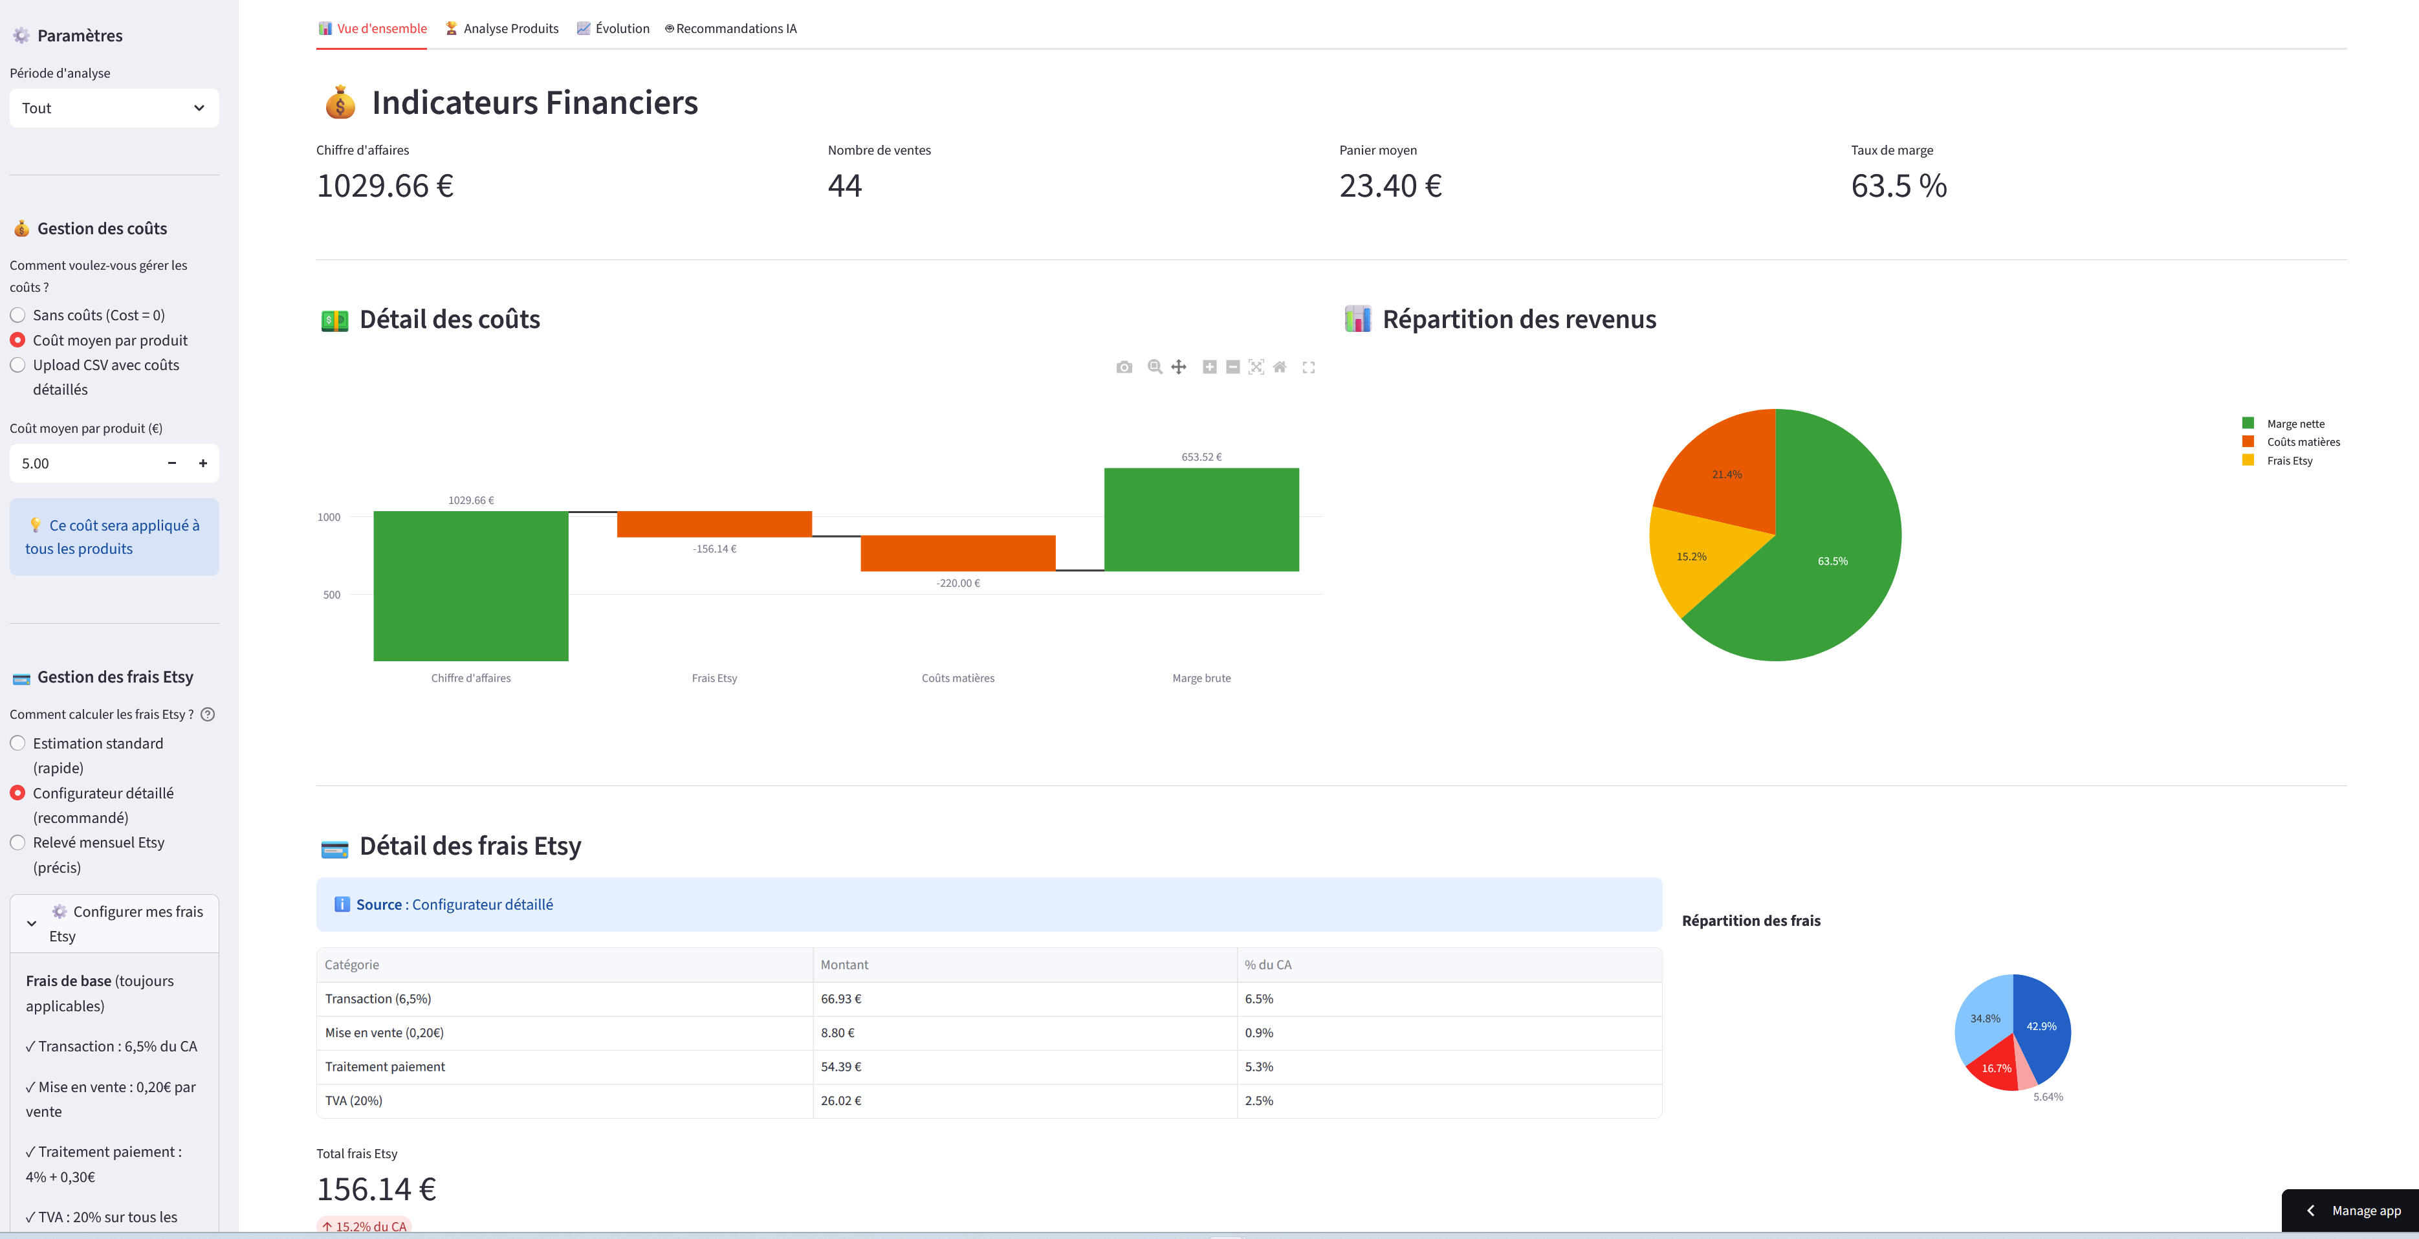This screenshot has height=1239, width=2419.
Task: Choose the 'Upload CSV avec coûts détaillés' option
Action: point(18,366)
